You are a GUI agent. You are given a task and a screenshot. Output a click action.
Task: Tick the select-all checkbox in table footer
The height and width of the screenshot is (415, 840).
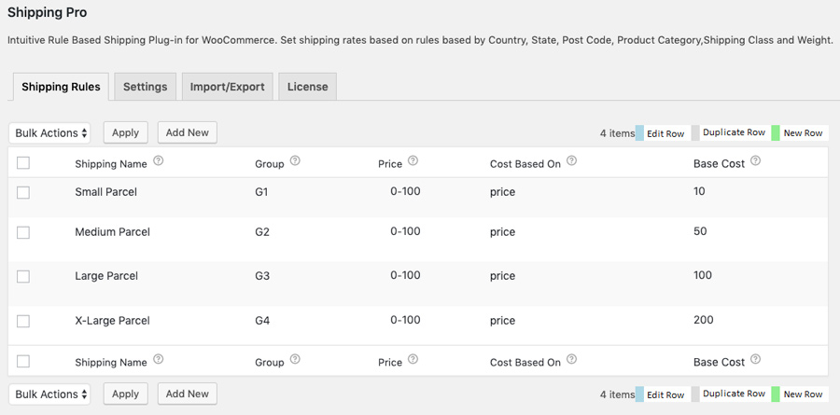point(23,362)
